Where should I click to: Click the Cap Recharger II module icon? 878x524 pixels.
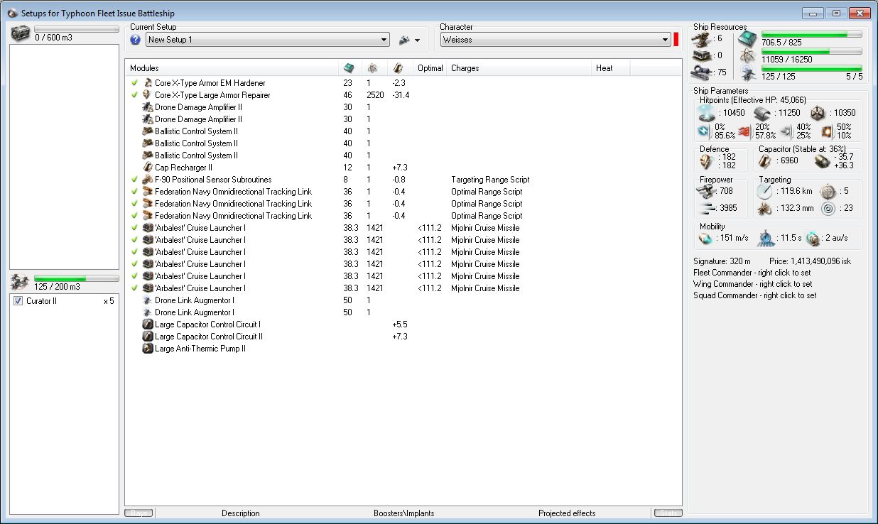(148, 168)
